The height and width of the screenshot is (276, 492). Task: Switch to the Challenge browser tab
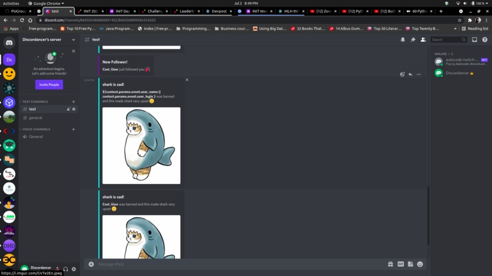[154, 11]
